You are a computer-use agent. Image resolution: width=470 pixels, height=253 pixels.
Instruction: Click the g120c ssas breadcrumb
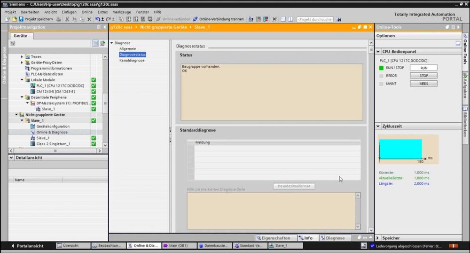[121, 27]
